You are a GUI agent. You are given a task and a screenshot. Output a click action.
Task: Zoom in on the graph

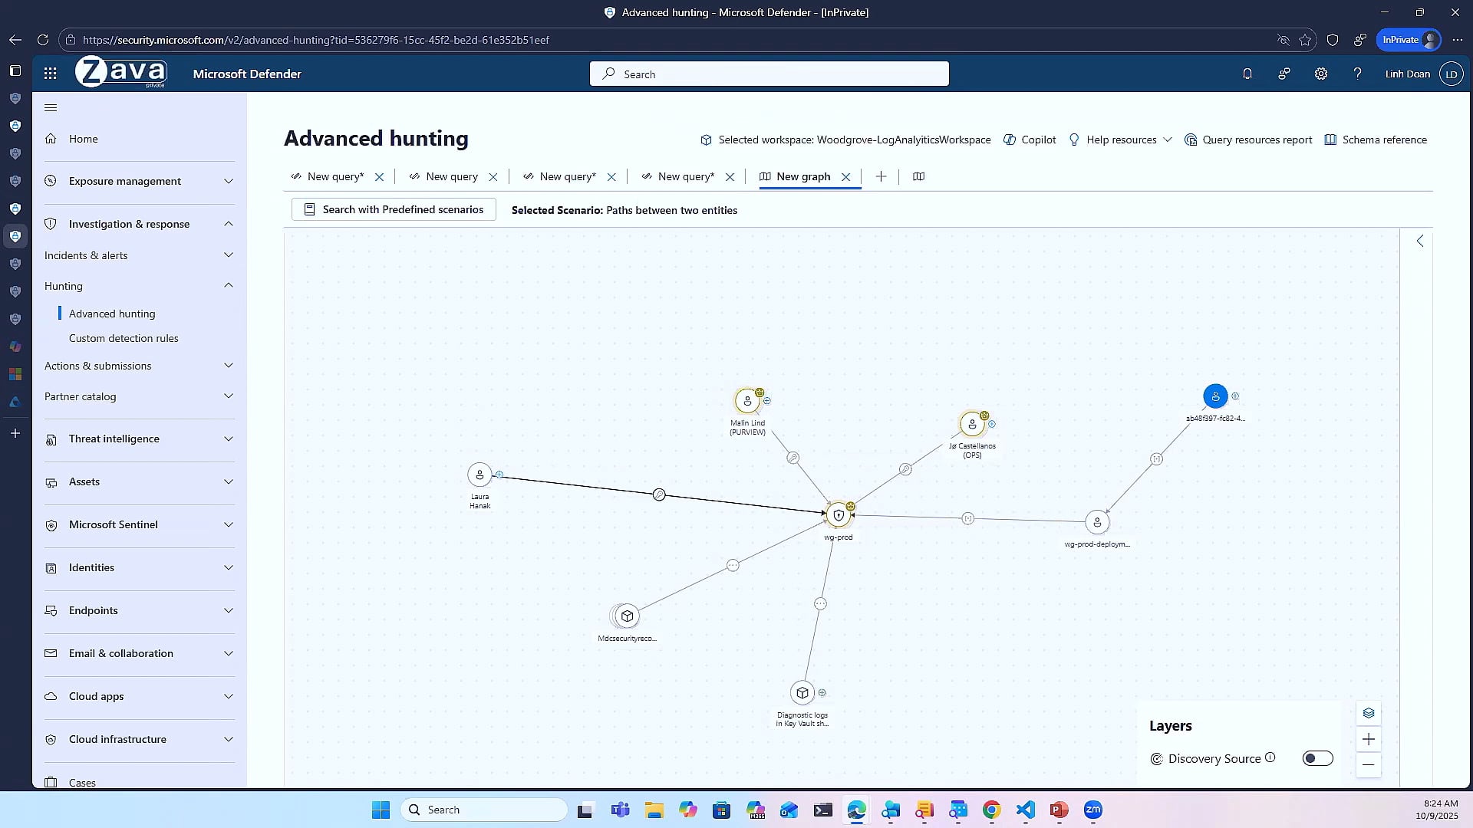(1368, 739)
